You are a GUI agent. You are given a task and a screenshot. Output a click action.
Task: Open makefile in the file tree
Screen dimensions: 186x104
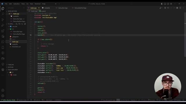click(x=15, y=44)
